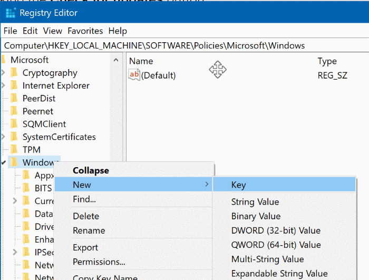
Task: Click the Registry Editor app icon in title bar
Action: pyautogui.click(x=11, y=13)
